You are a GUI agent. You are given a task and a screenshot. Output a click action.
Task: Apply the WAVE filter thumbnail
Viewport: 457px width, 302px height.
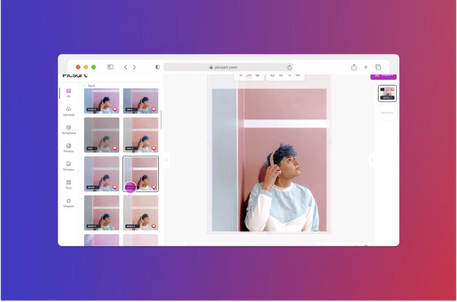point(102,174)
